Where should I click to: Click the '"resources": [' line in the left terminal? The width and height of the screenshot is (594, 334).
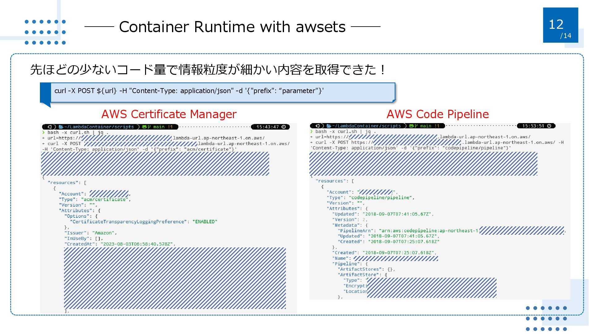67,183
